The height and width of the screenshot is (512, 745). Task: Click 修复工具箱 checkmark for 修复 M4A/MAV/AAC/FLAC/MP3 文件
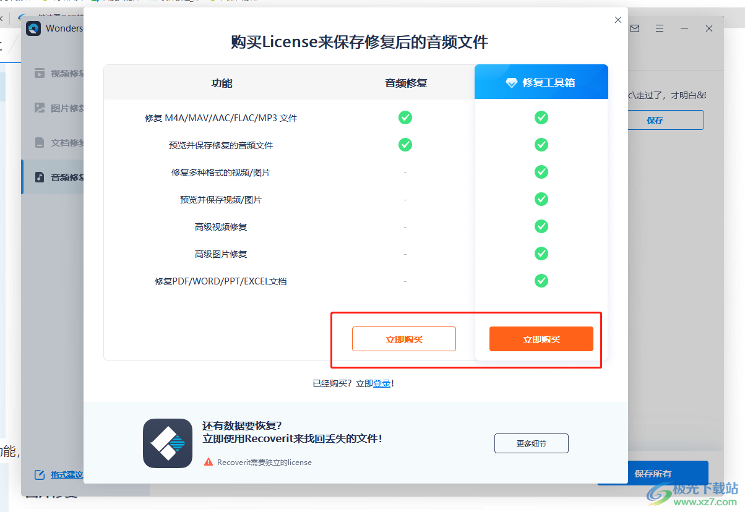[541, 117]
